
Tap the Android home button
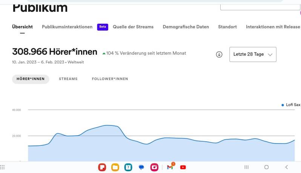(x=266, y=167)
